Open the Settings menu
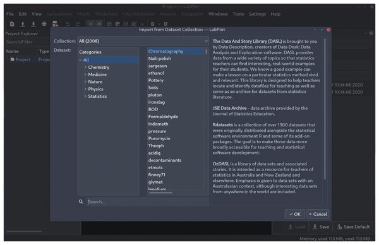 pyautogui.click(x=257, y=14)
